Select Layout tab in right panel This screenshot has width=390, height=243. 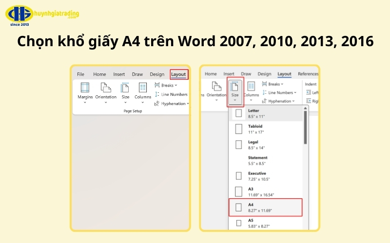coord(284,74)
